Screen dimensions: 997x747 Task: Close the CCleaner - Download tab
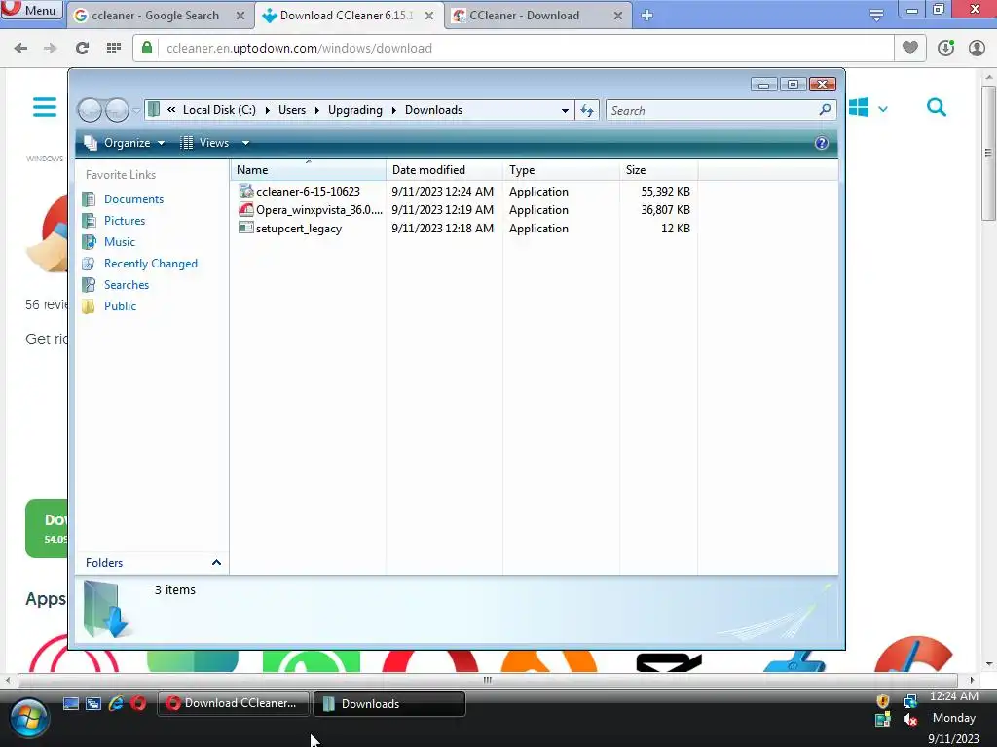pyautogui.click(x=618, y=16)
